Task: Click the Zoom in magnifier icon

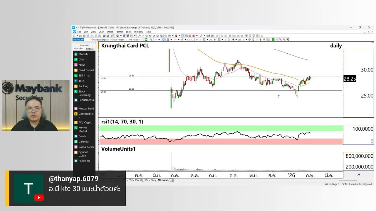Action: 140,36
